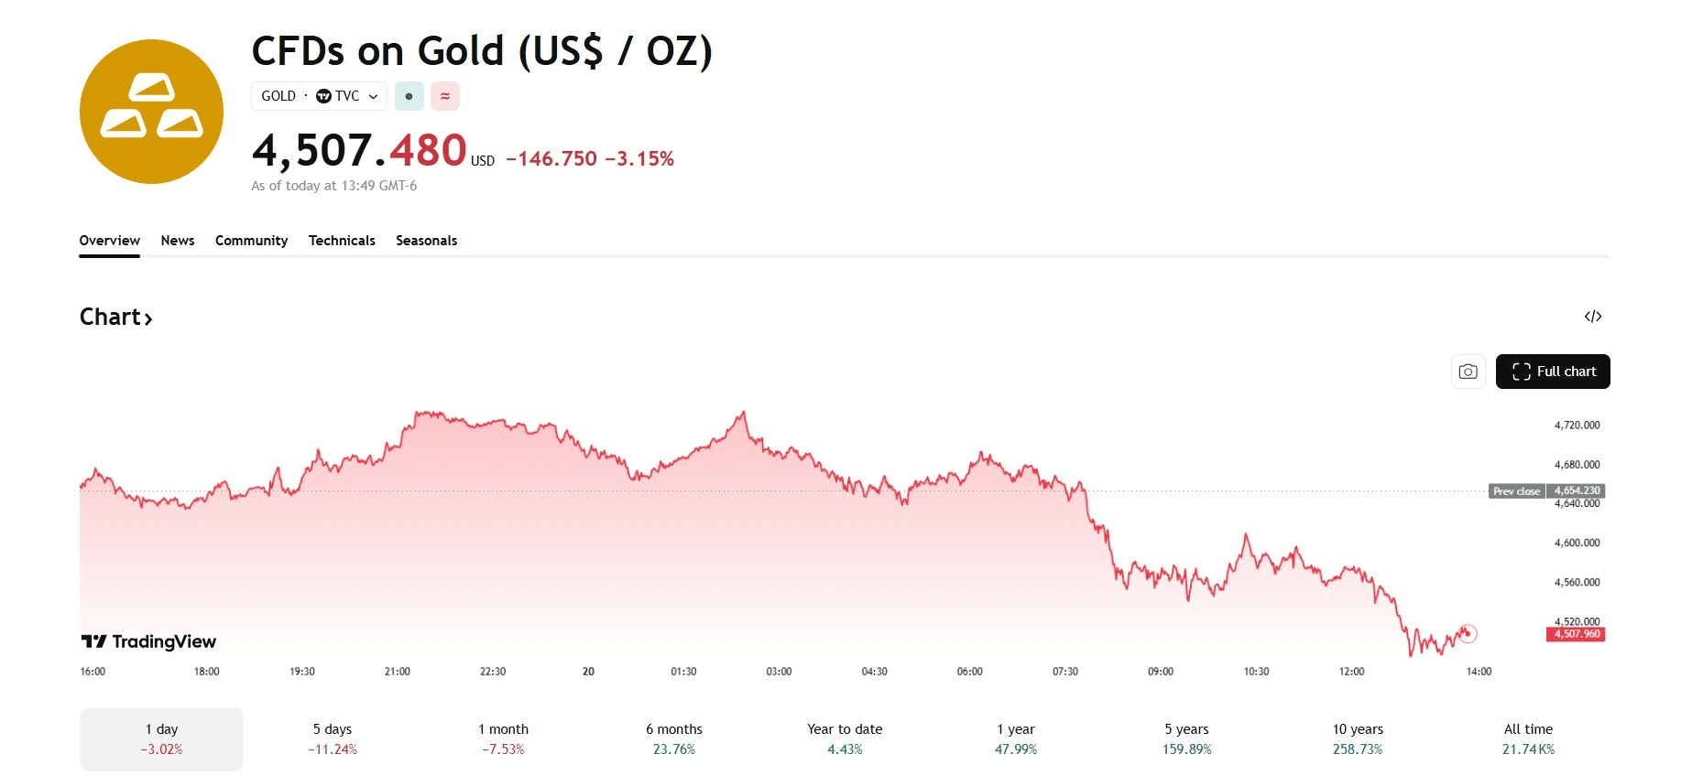Click the red current price tag
Screen dimensions: 1692x776
(1576, 634)
